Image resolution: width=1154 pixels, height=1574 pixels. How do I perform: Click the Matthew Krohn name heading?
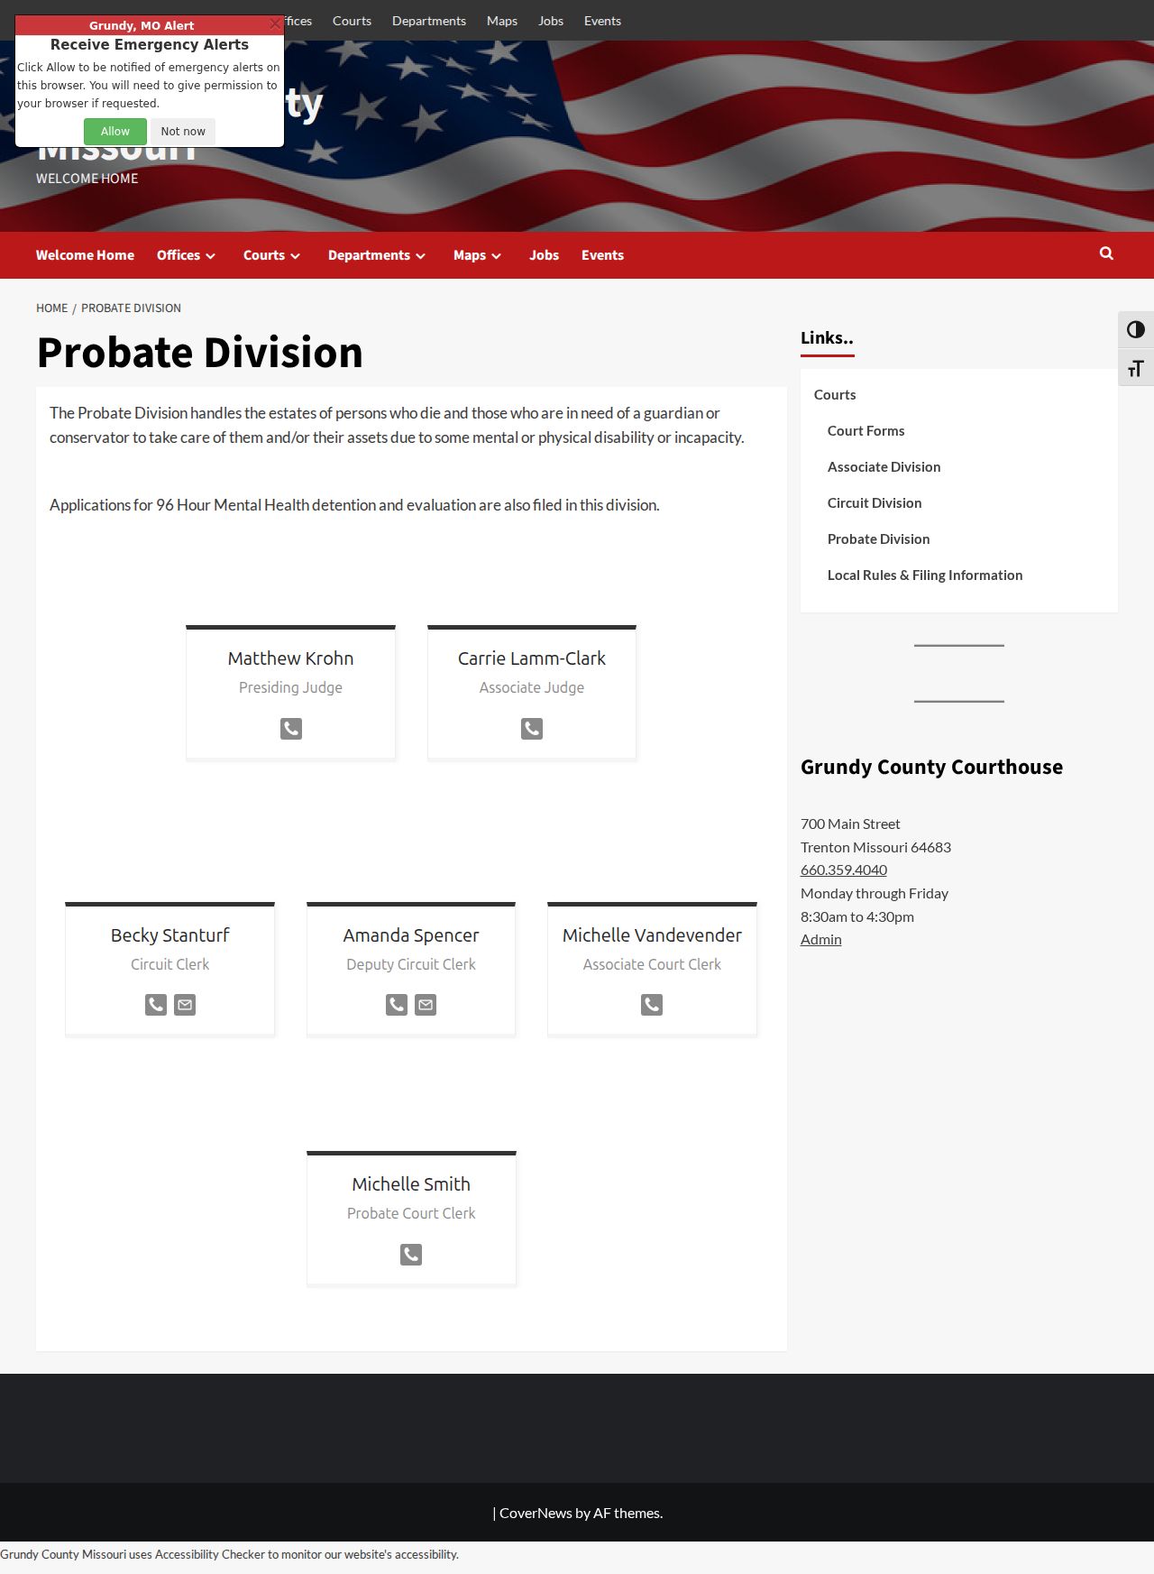click(290, 658)
